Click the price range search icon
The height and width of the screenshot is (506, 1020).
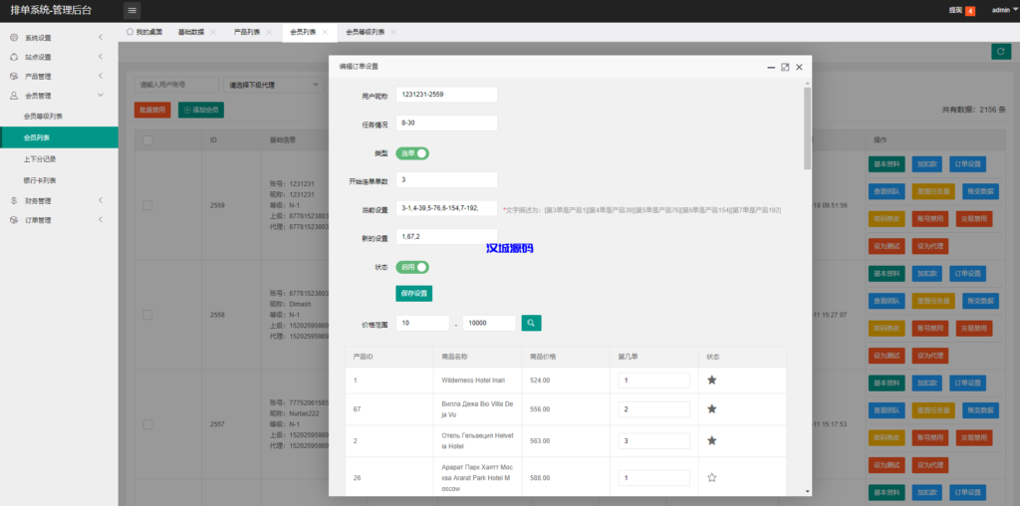click(x=532, y=323)
